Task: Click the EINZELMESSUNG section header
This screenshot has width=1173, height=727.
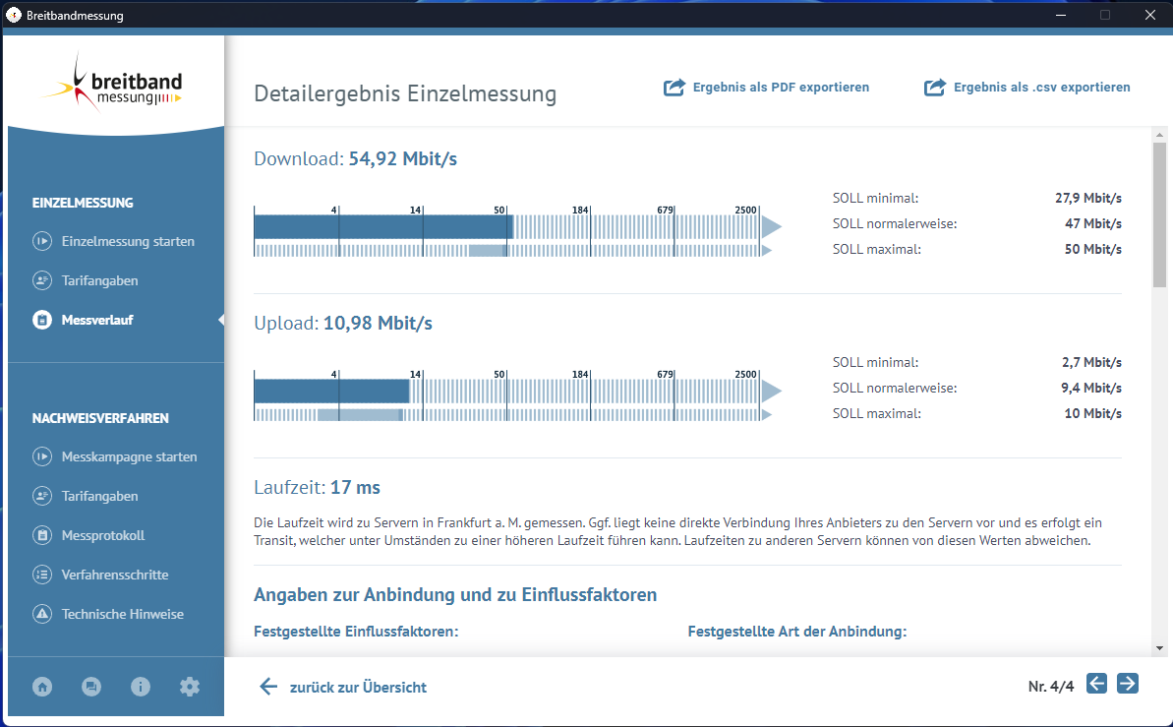Action: [x=83, y=203]
